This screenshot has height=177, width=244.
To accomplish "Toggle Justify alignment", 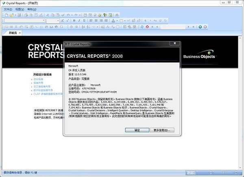I will pos(106,21).
